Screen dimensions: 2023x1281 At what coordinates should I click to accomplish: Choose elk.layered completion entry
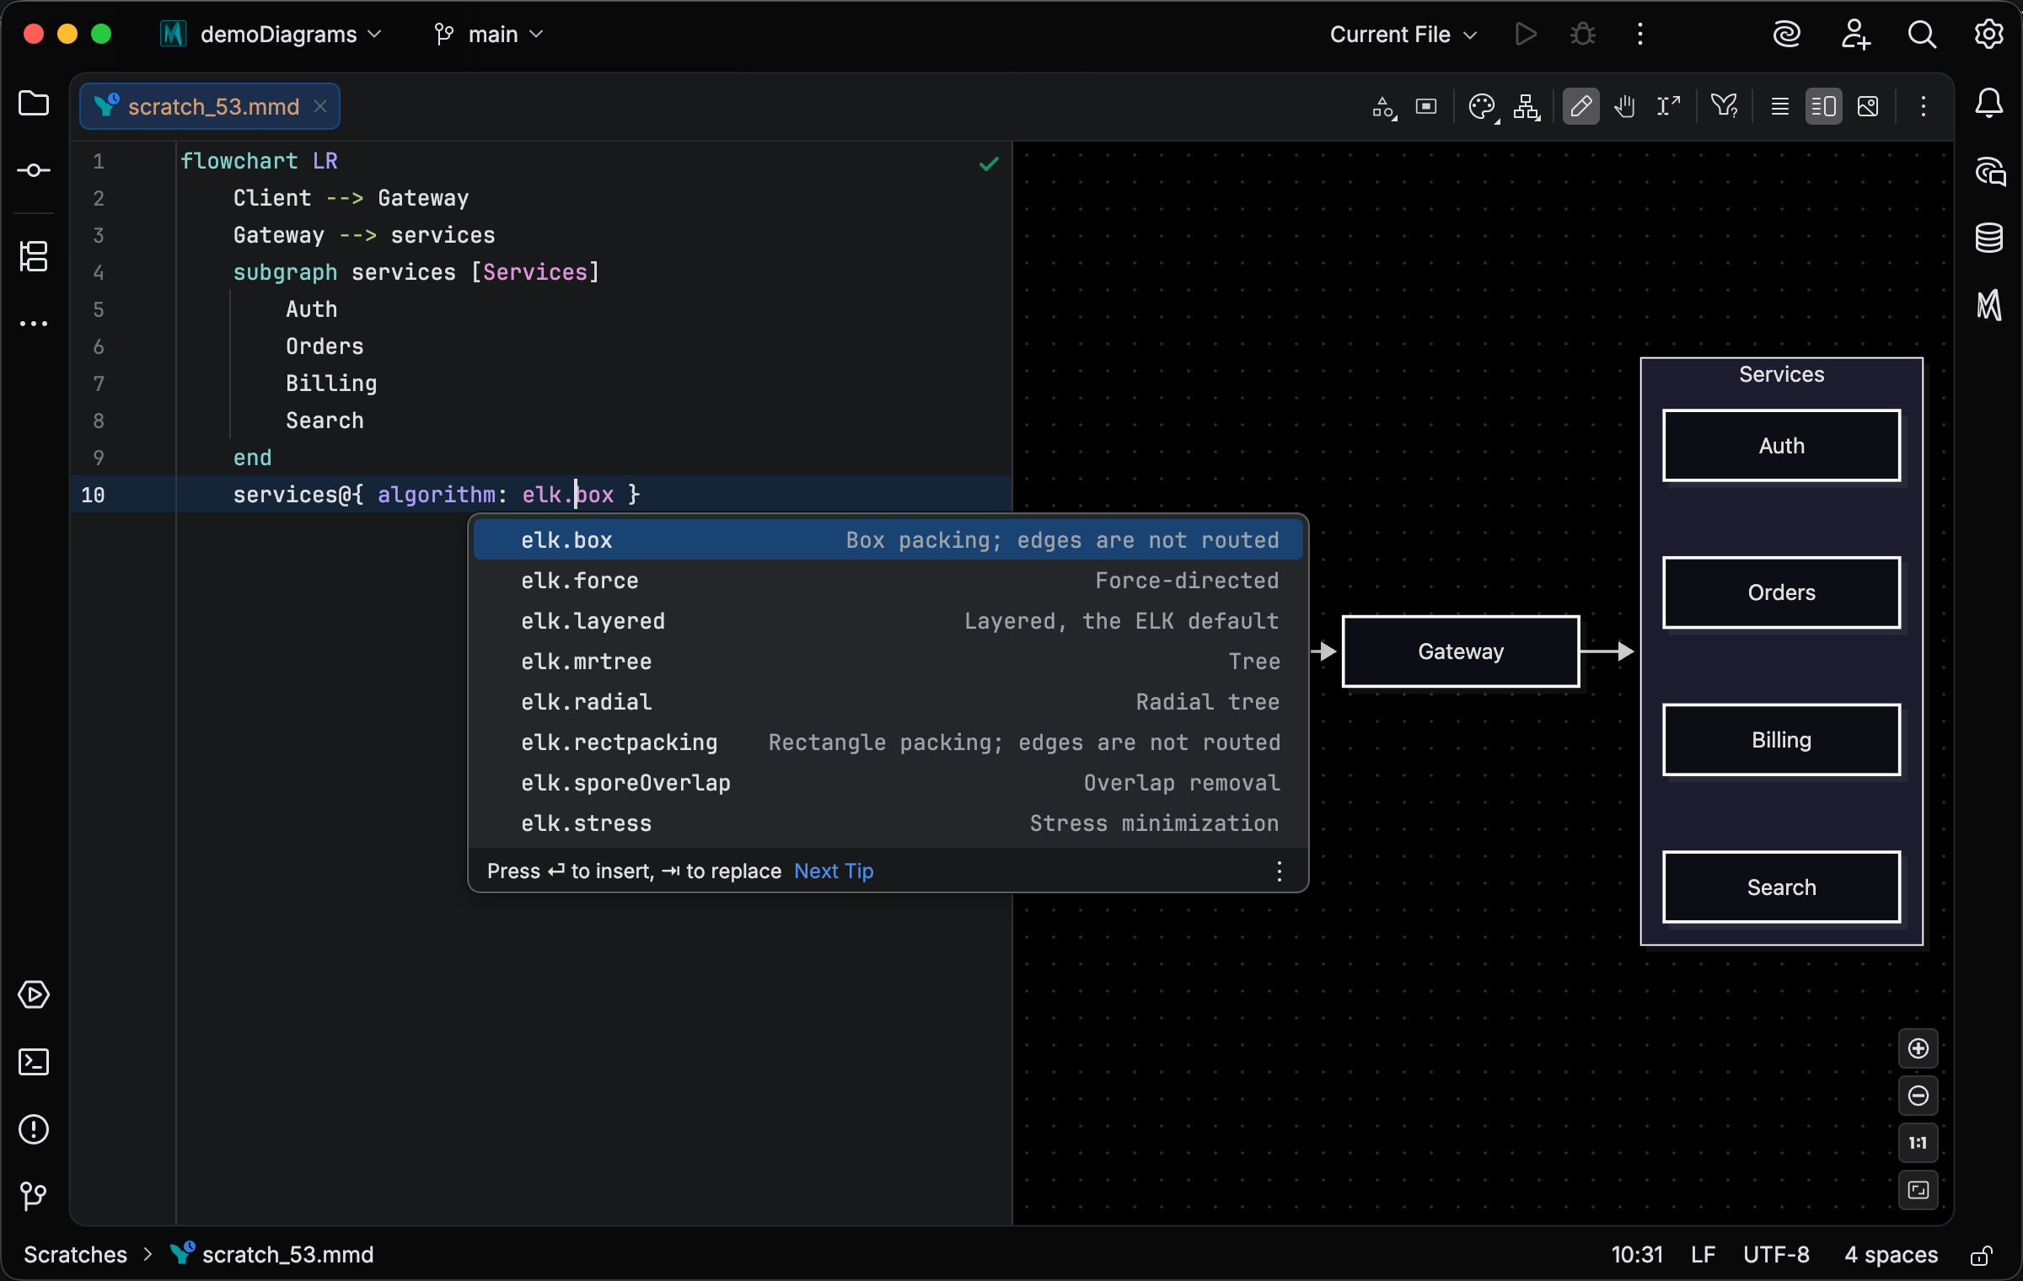(x=888, y=621)
